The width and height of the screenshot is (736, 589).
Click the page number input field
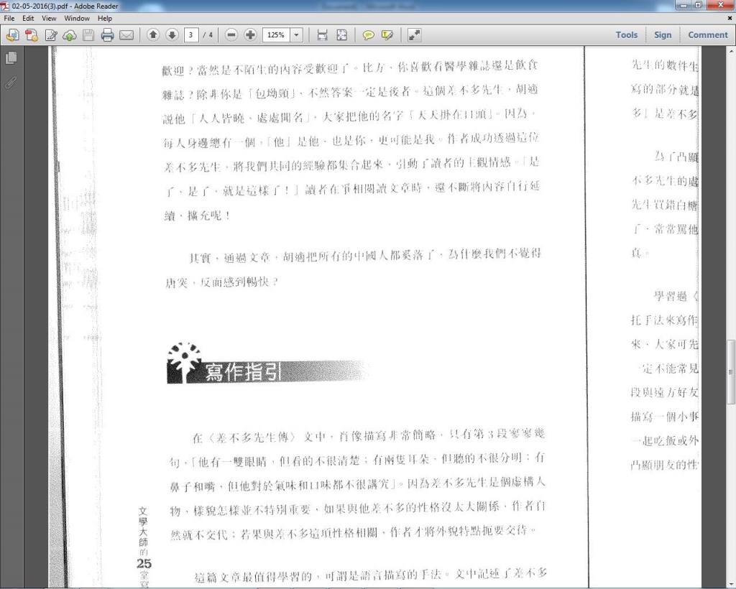[190, 34]
